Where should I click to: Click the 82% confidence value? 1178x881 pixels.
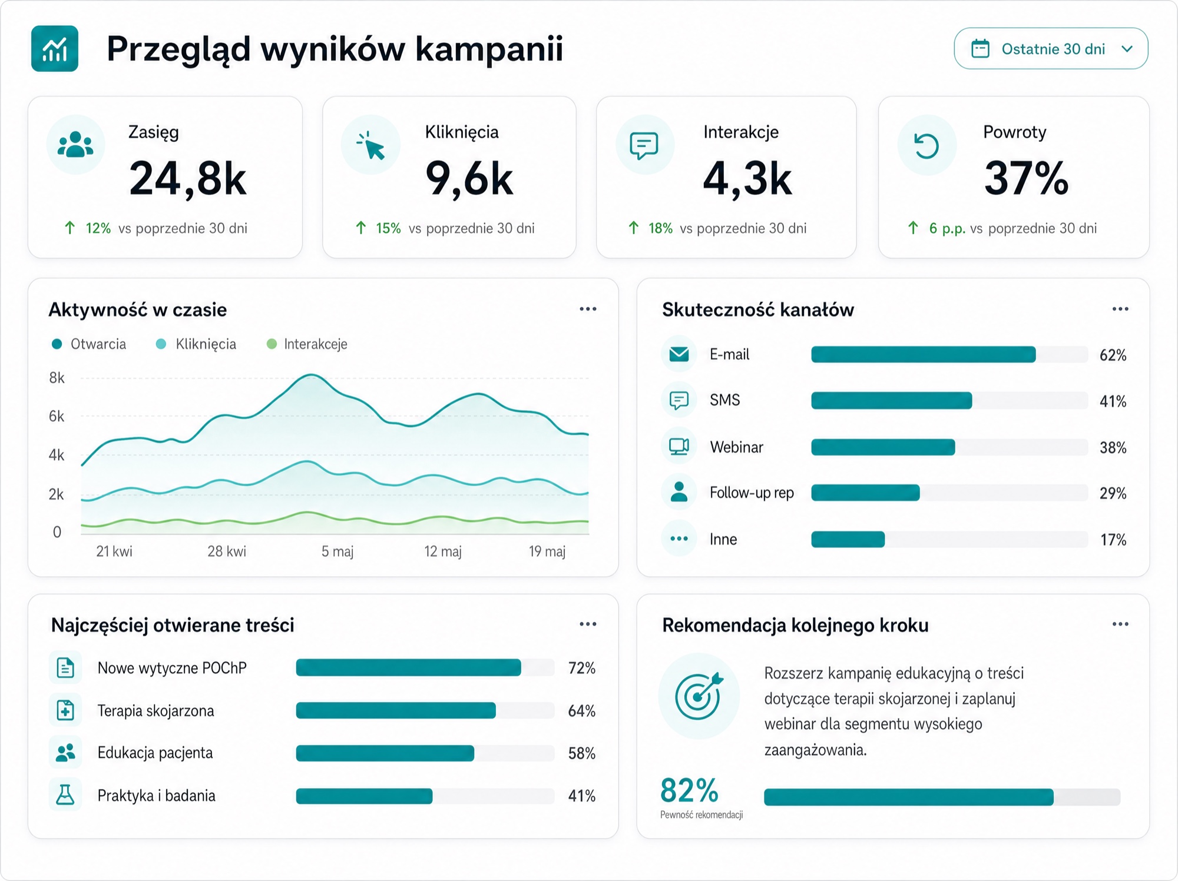pyautogui.click(x=689, y=790)
